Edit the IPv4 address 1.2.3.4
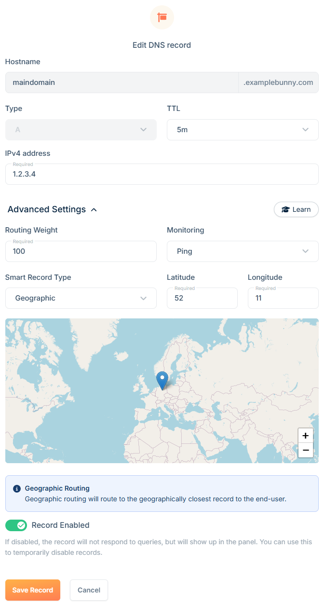This screenshot has width=325, height=605. pos(162,174)
